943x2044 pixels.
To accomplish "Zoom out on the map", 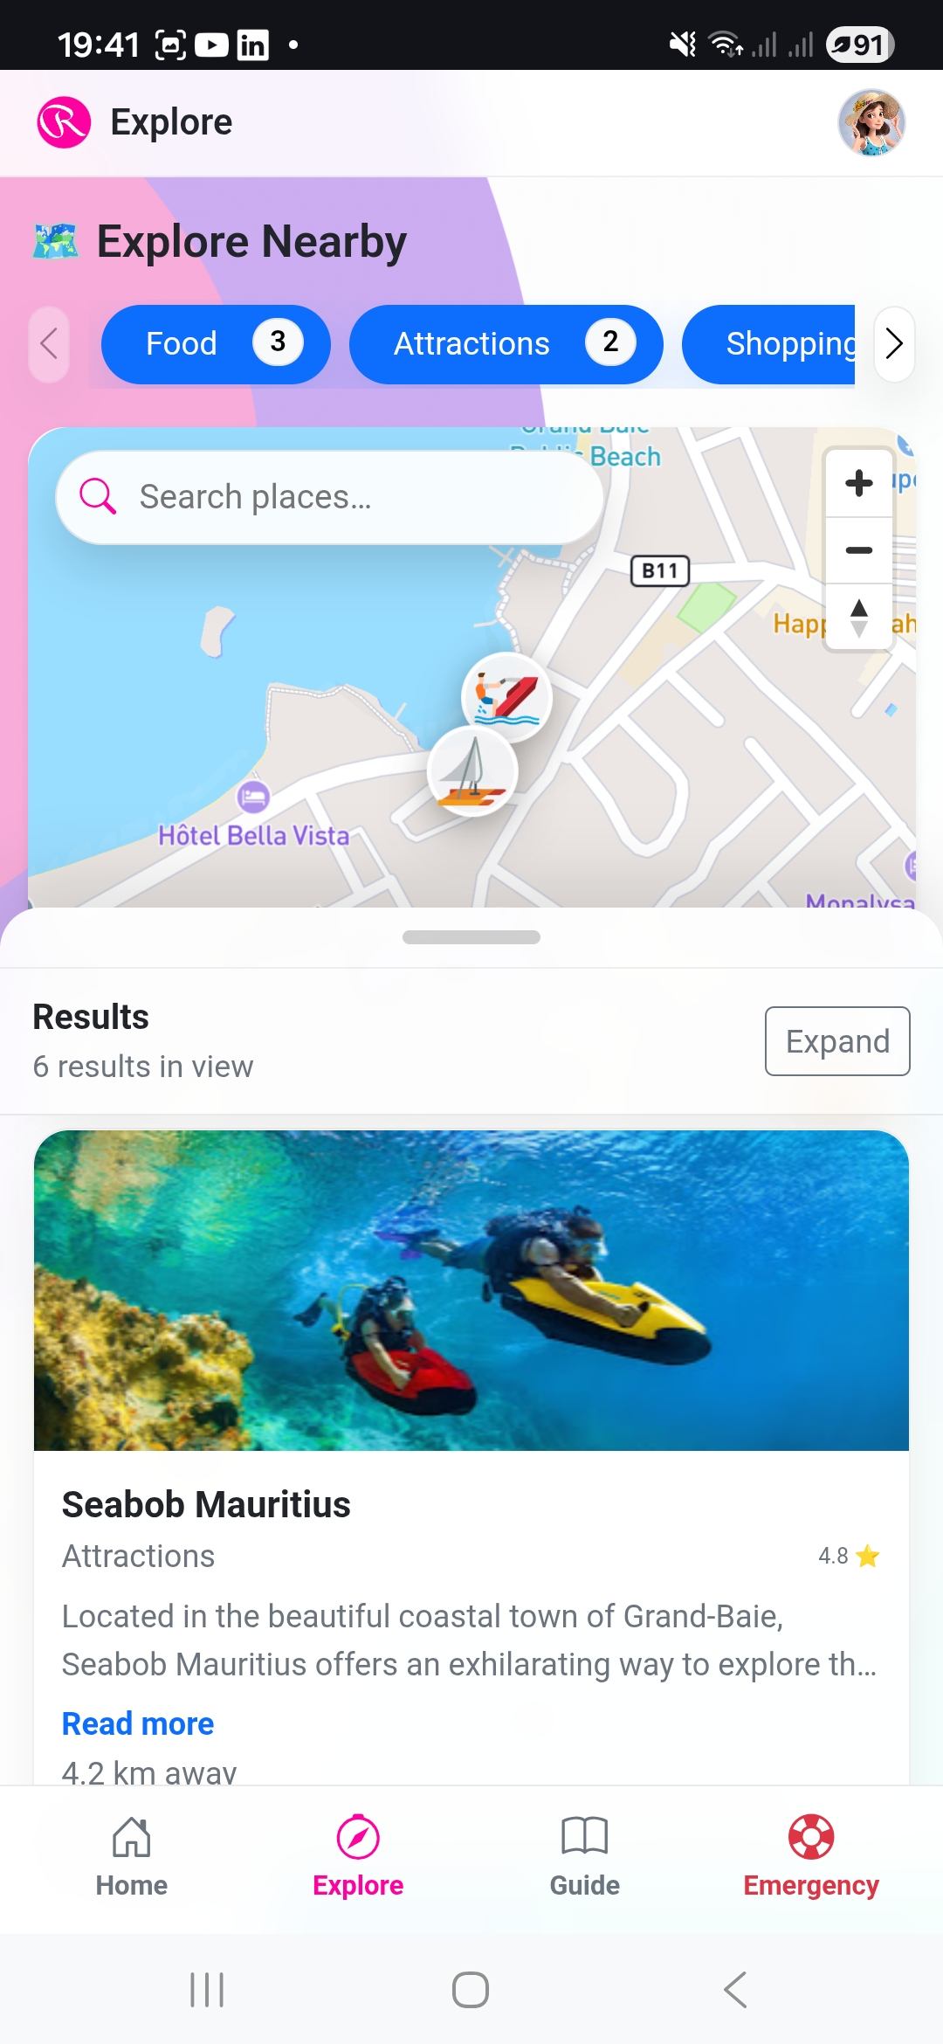I will 859,550.
